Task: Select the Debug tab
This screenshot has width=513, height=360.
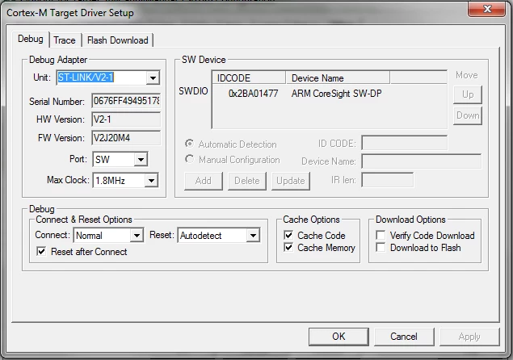Action: point(31,39)
